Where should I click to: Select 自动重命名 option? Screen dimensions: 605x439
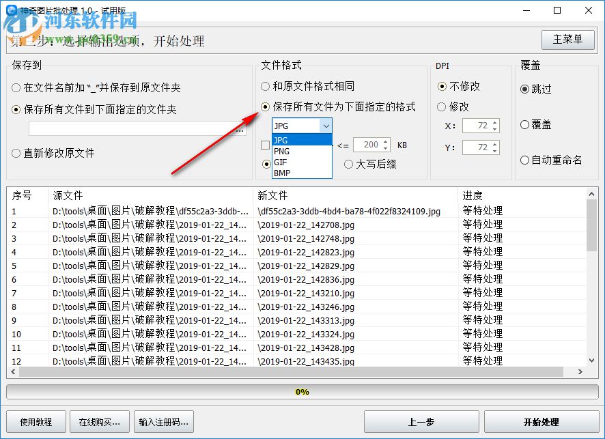pyautogui.click(x=551, y=160)
